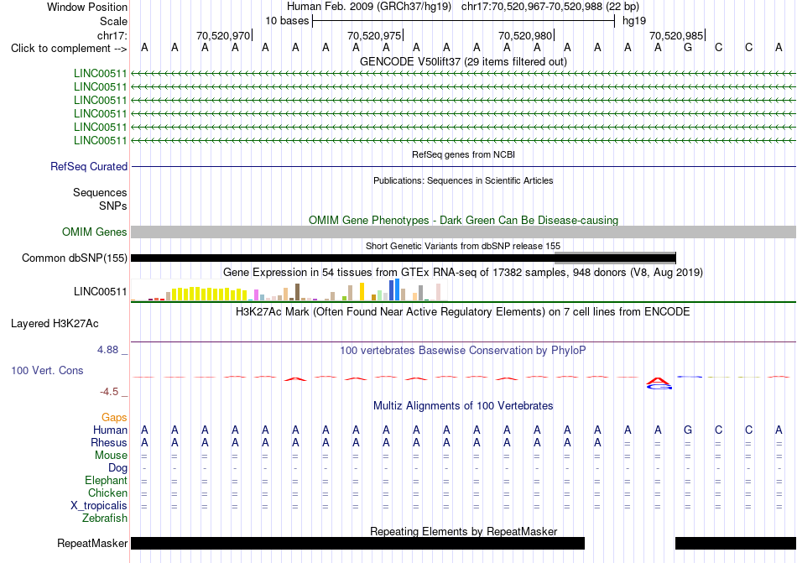Image resolution: width=797 pixels, height=563 pixels.
Task: Click the gray OMIM Genes bar
Action: 463,232
